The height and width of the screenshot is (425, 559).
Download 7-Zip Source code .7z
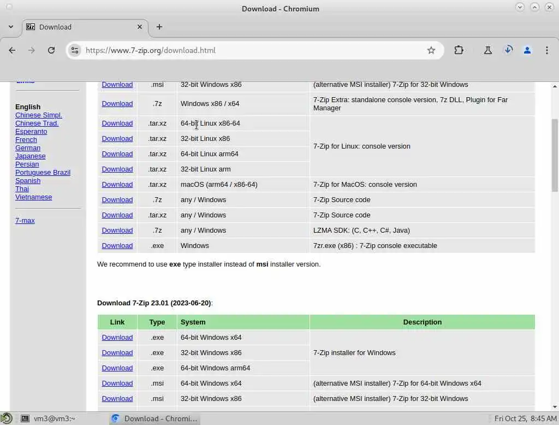click(117, 200)
